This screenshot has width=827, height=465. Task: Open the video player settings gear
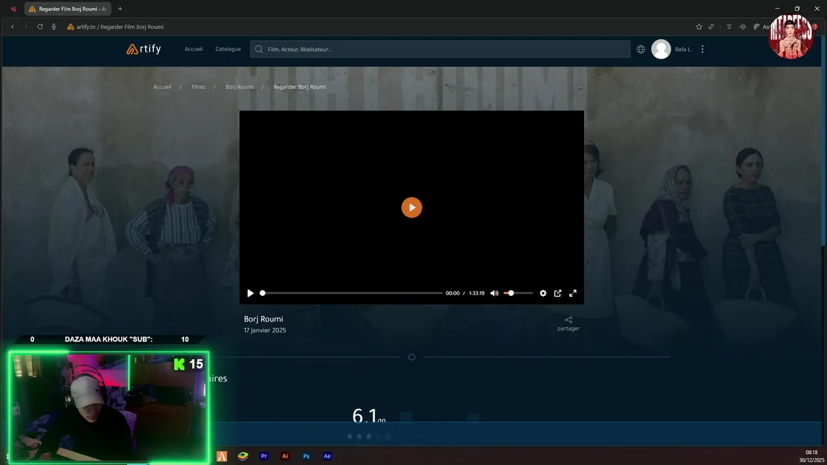coord(543,293)
